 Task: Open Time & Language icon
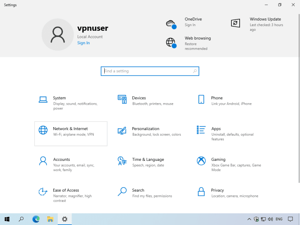[x=122, y=161]
